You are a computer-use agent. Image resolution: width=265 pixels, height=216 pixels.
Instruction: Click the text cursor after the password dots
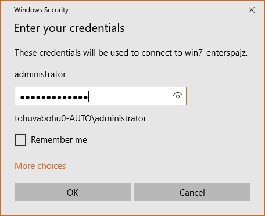coord(88,96)
